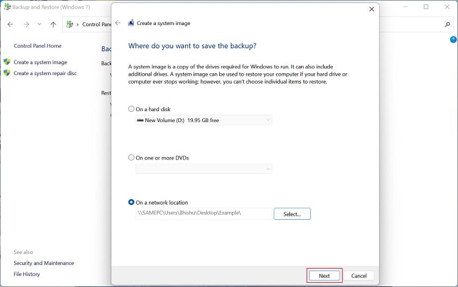This screenshot has width=458, height=287.
Task: Click the network location path field
Action: 203,214
